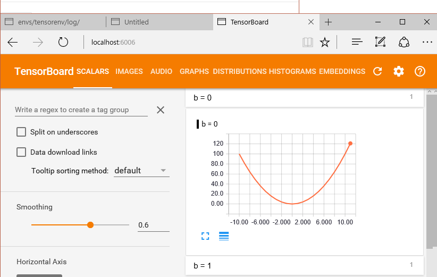The width and height of the screenshot is (437, 277).
Task: Go back in the browser
Action: click(x=13, y=43)
